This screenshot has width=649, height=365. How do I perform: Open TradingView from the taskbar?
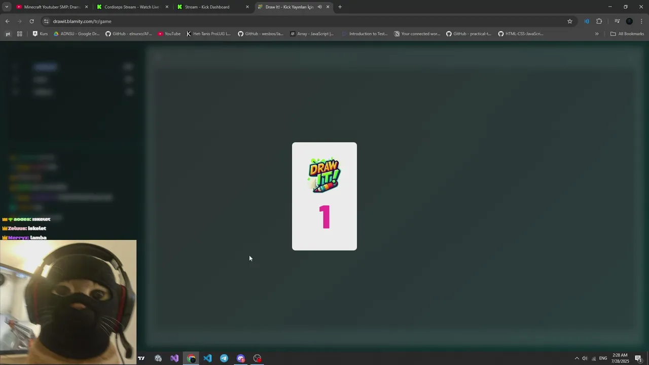(x=141, y=358)
